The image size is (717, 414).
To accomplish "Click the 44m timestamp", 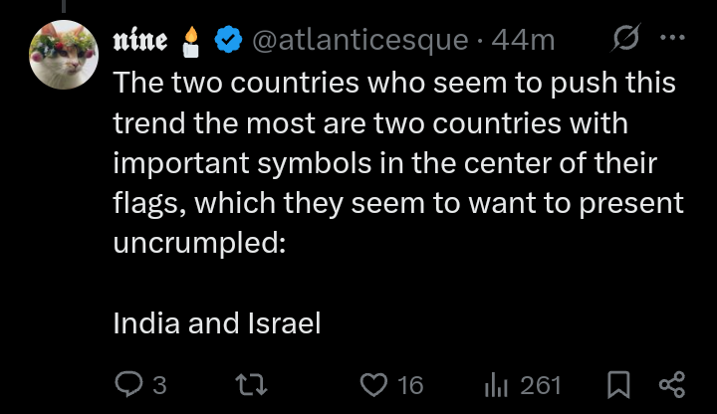I will (x=524, y=40).
